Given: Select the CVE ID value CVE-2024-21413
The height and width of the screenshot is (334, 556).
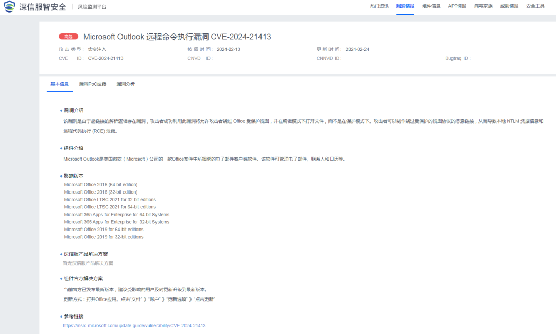Looking at the screenshot, I should click(x=106, y=59).
